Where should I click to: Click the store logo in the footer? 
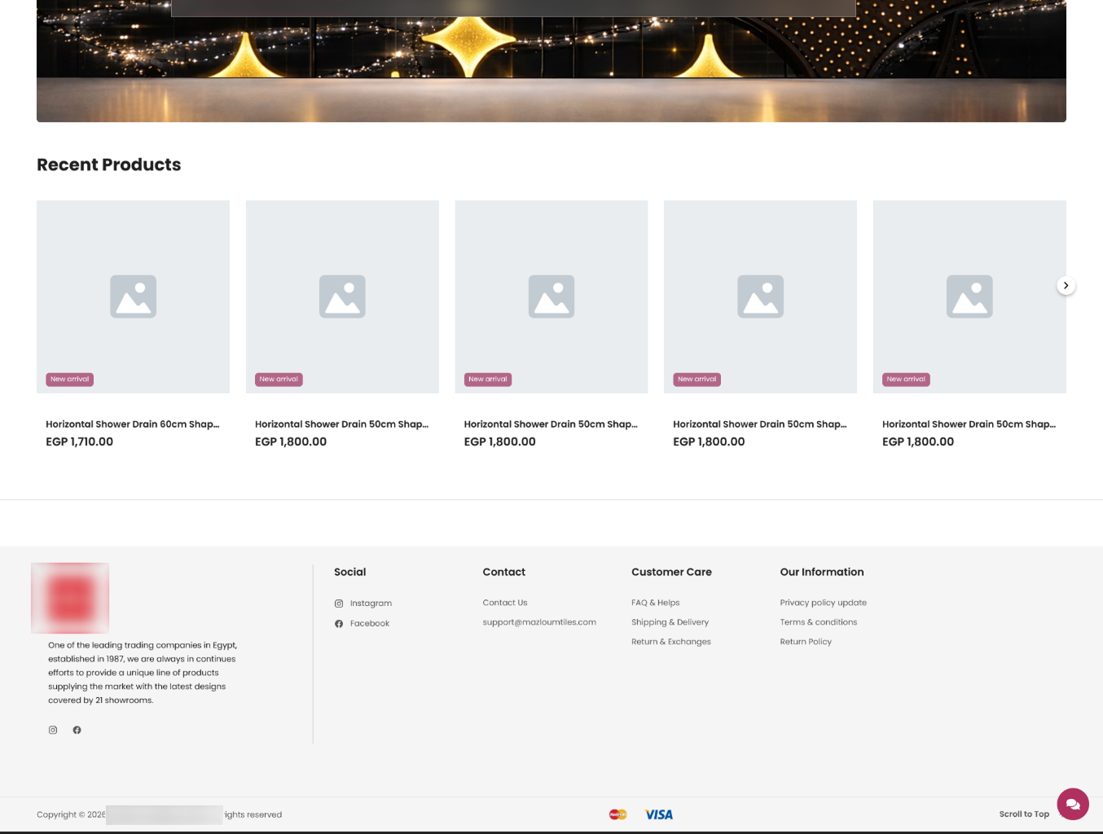[69, 598]
